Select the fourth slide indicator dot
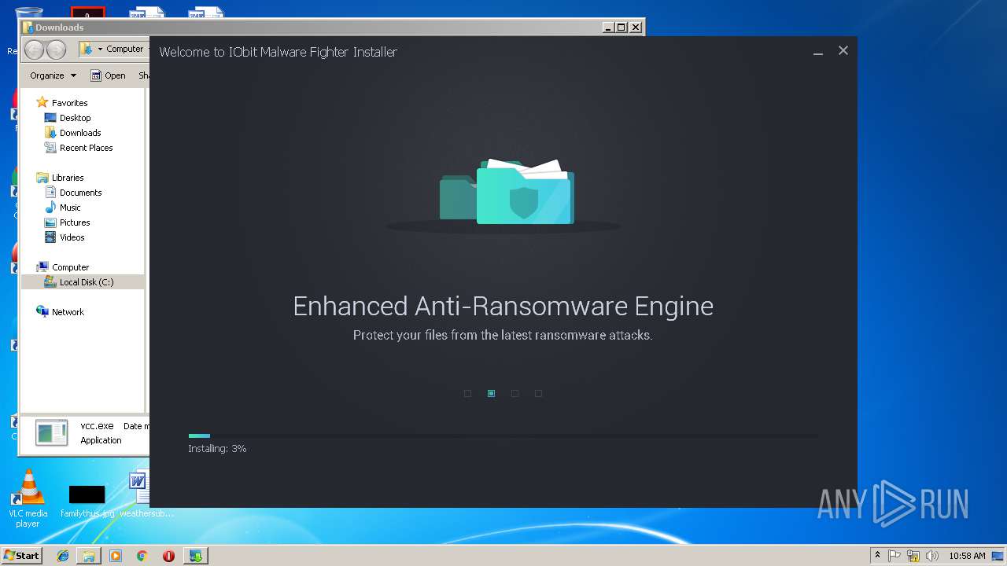 click(x=538, y=393)
